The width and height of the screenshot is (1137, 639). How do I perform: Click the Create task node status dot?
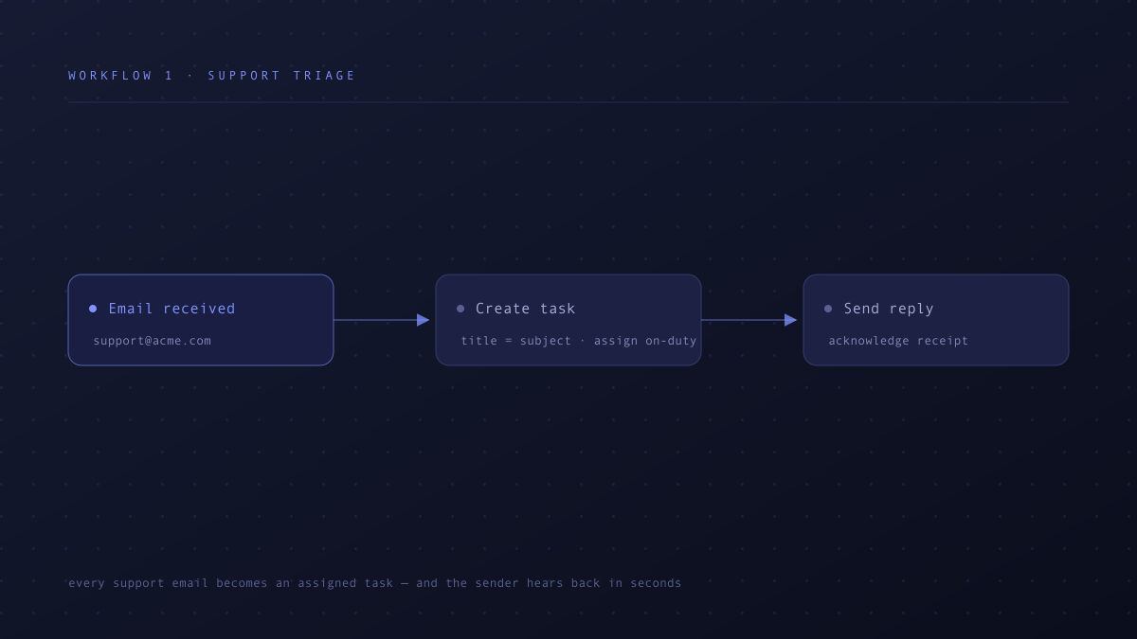coord(460,309)
